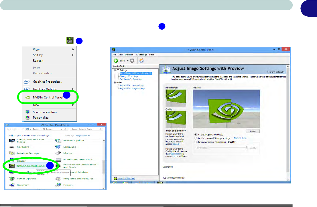
Task: Open the Control Panel address bar dropdown
Action: [x=61, y=129]
